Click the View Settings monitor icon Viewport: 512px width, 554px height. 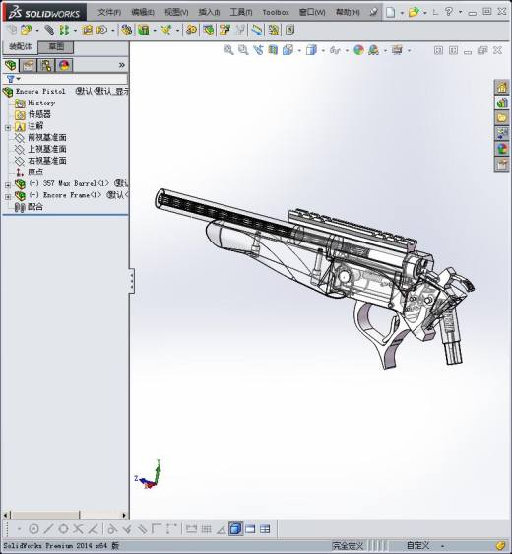397,50
